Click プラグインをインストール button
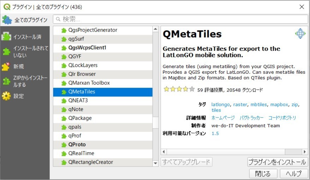Image resolution: width=310 pixels, height=180 pixels. click(278, 162)
